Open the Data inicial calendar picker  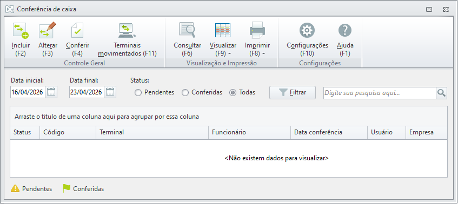[x=51, y=92]
